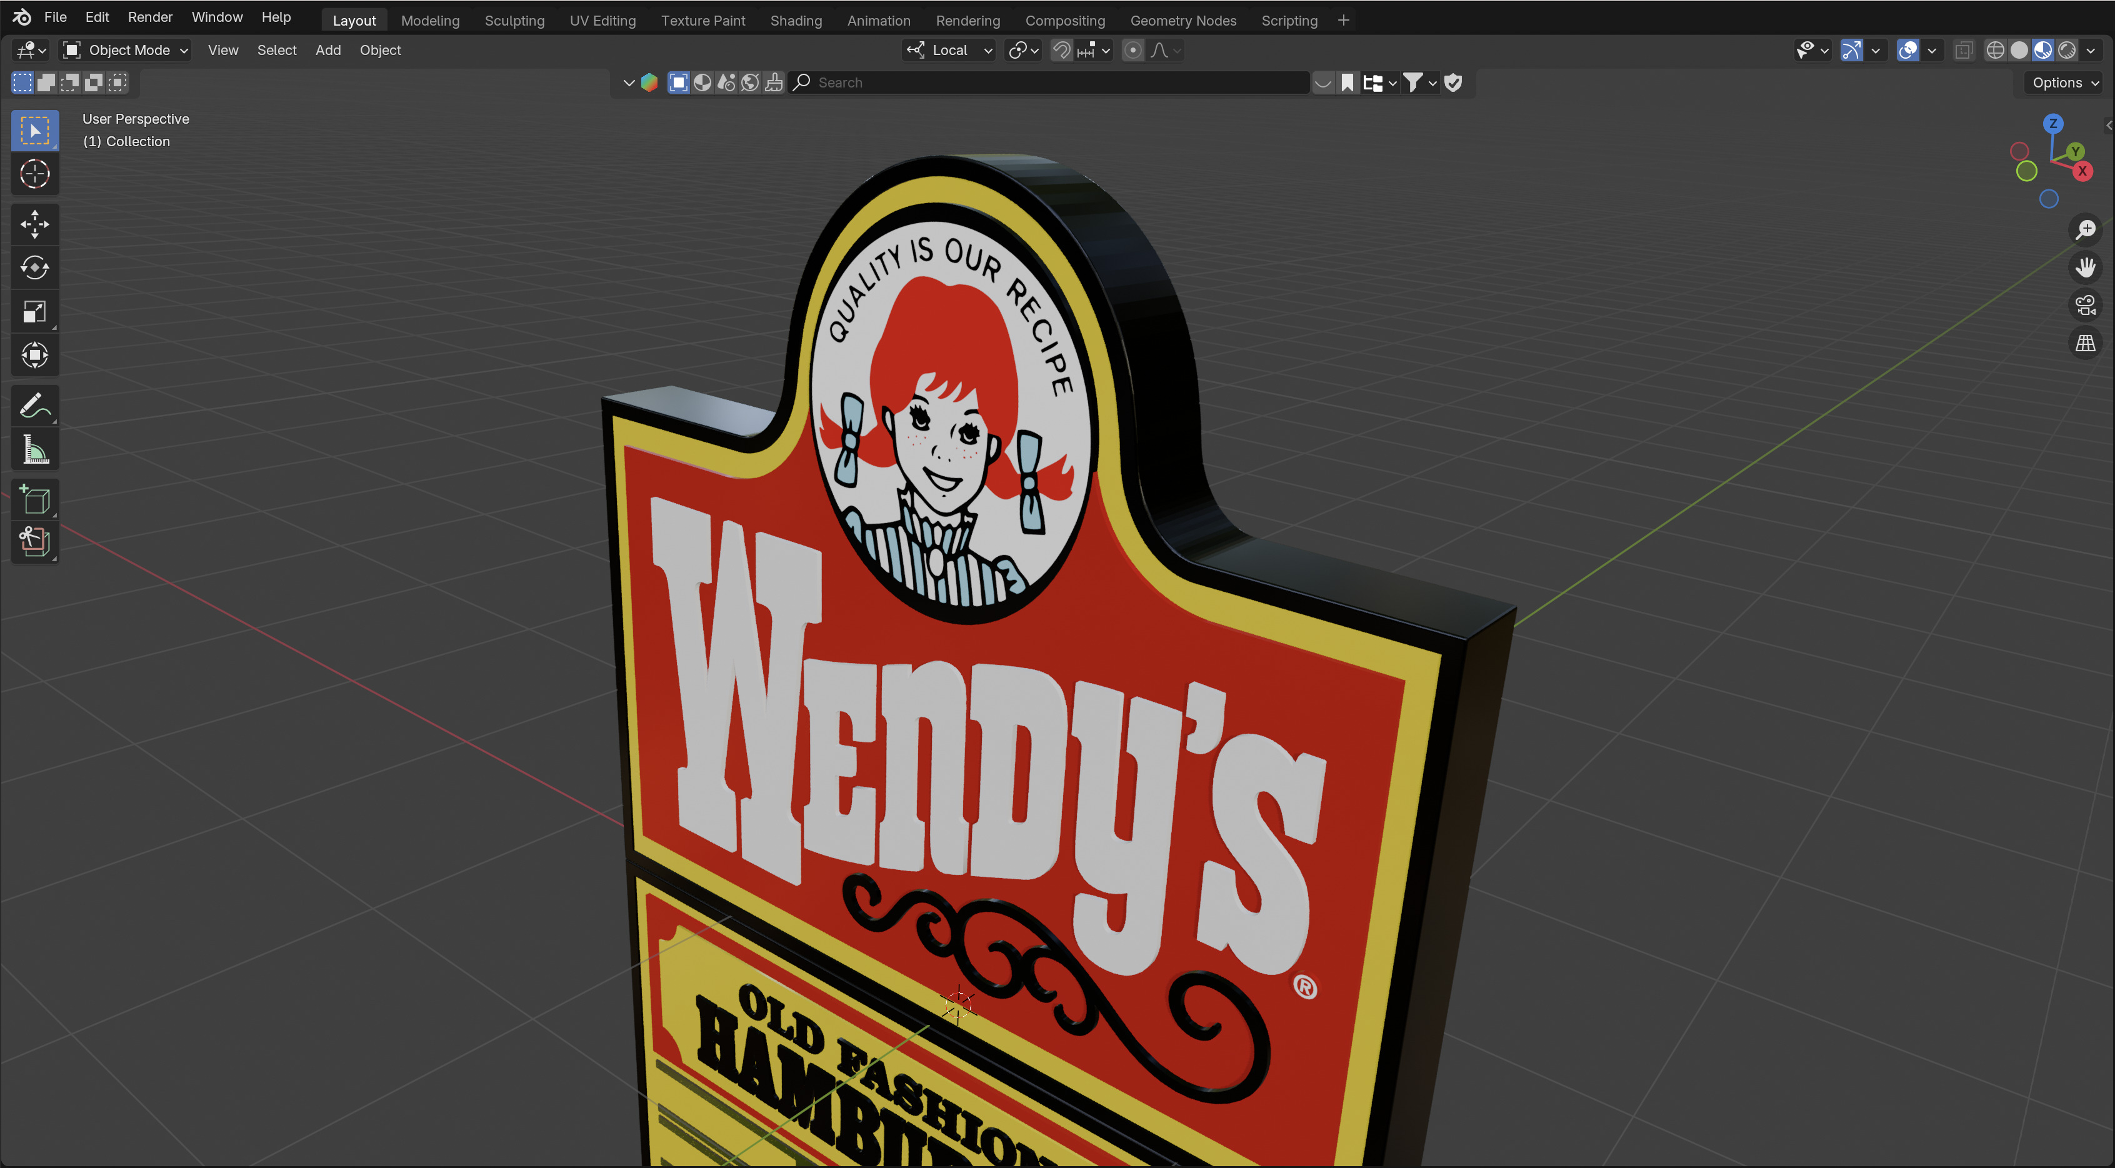
Task: Select the Scale tool
Action: (x=34, y=311)
